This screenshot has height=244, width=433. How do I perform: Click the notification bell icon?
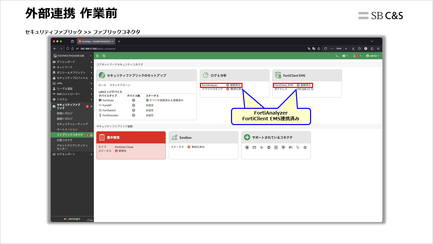point(354,56)
